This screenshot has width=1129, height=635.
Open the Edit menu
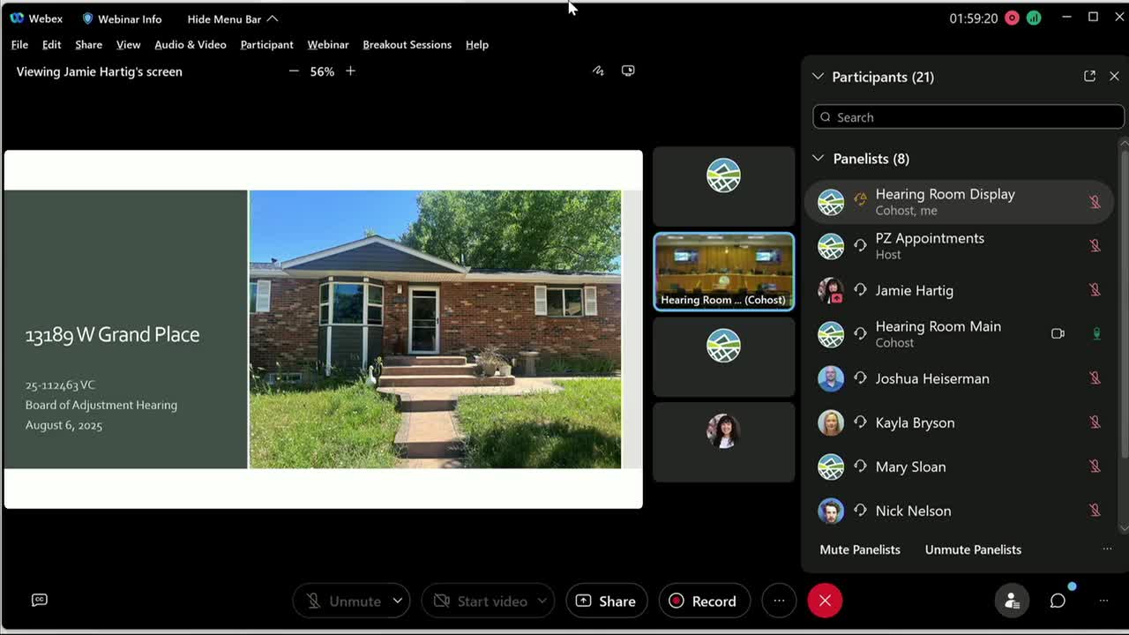tap(51, 44)
